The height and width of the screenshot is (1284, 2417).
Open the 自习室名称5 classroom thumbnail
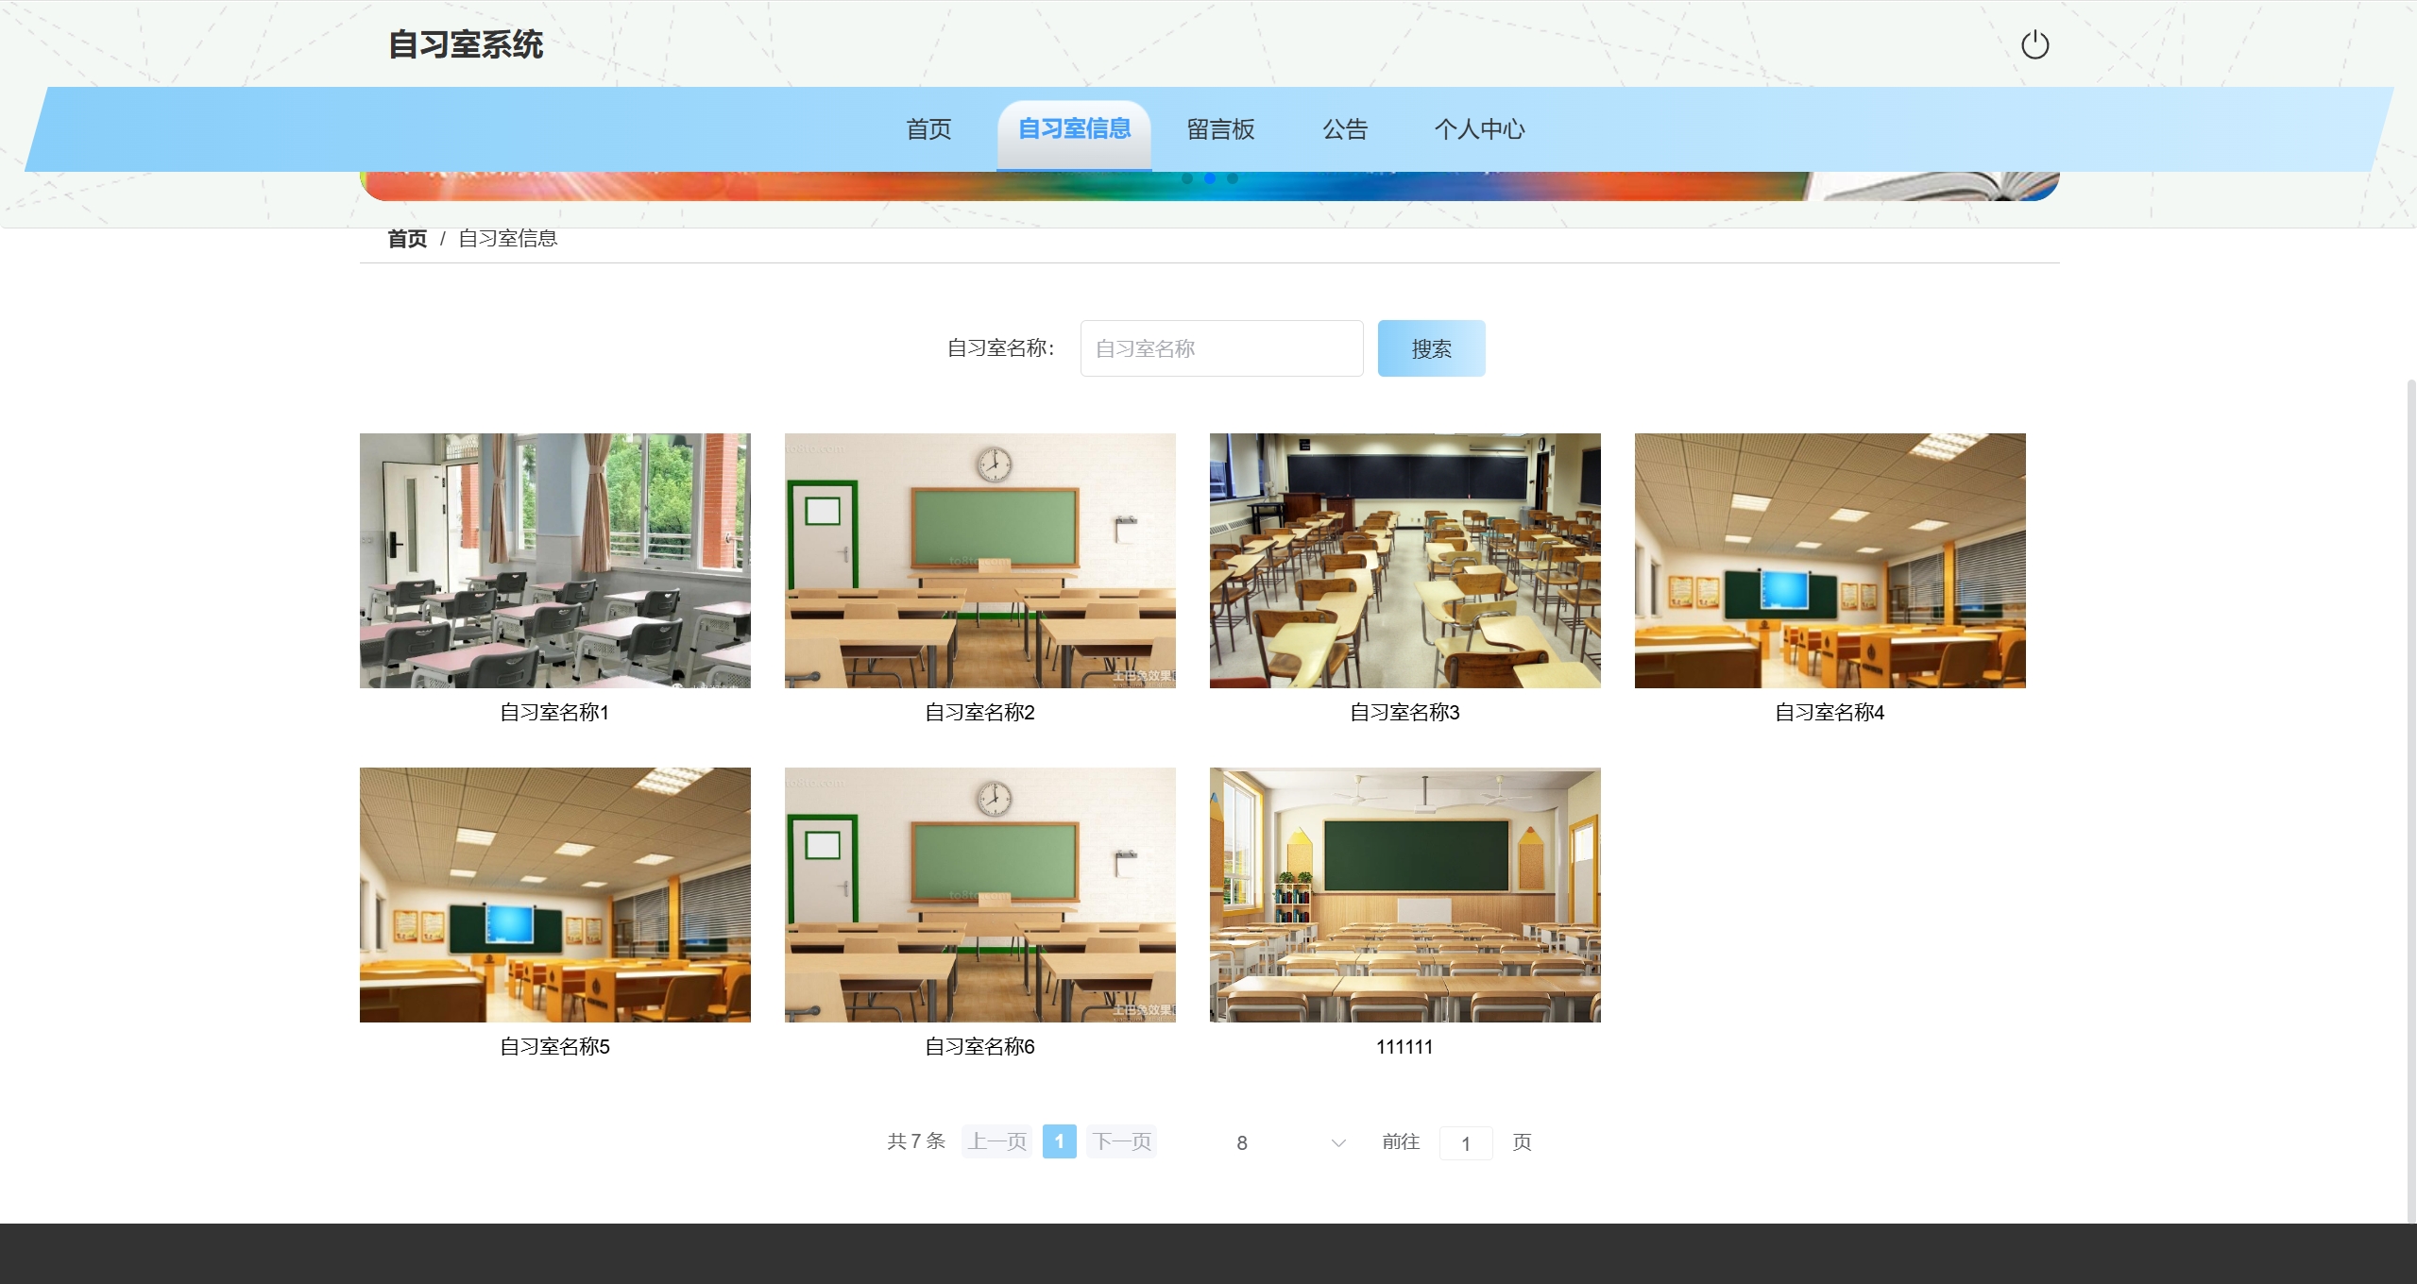pos(554,895)
